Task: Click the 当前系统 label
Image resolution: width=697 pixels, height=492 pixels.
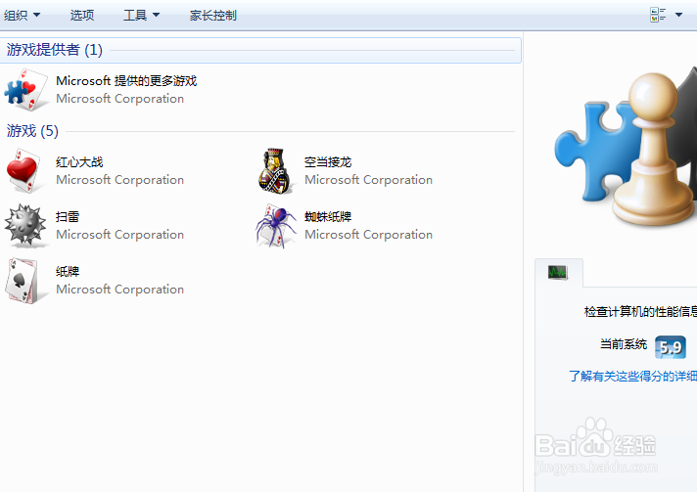Action: click(x=624, y=344)
